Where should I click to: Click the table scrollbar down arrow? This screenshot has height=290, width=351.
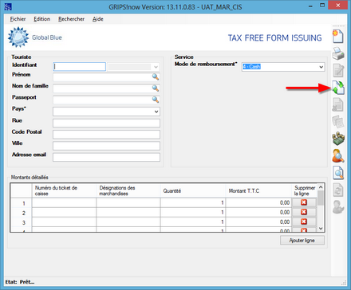click(321, 228)
